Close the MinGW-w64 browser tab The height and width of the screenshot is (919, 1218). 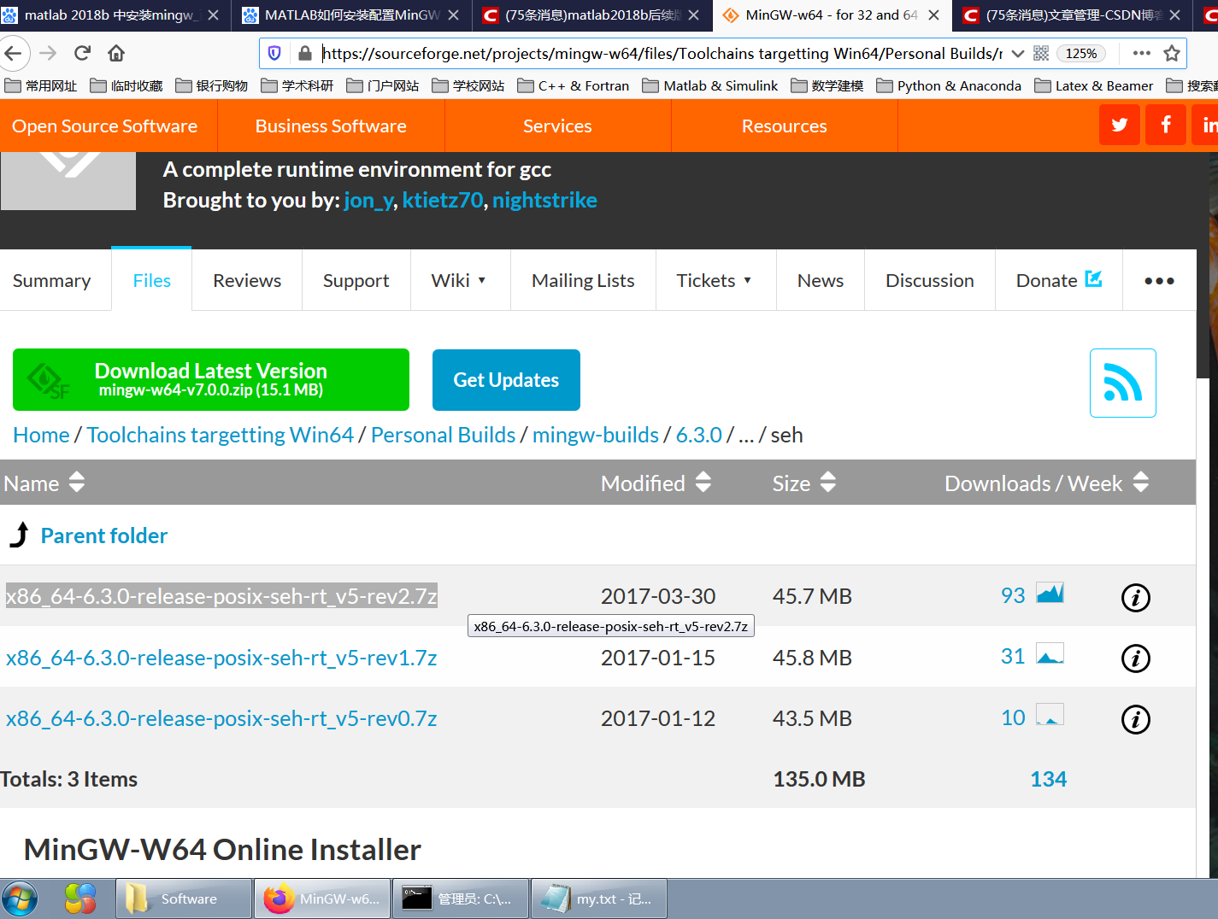(x=934, y=15)
